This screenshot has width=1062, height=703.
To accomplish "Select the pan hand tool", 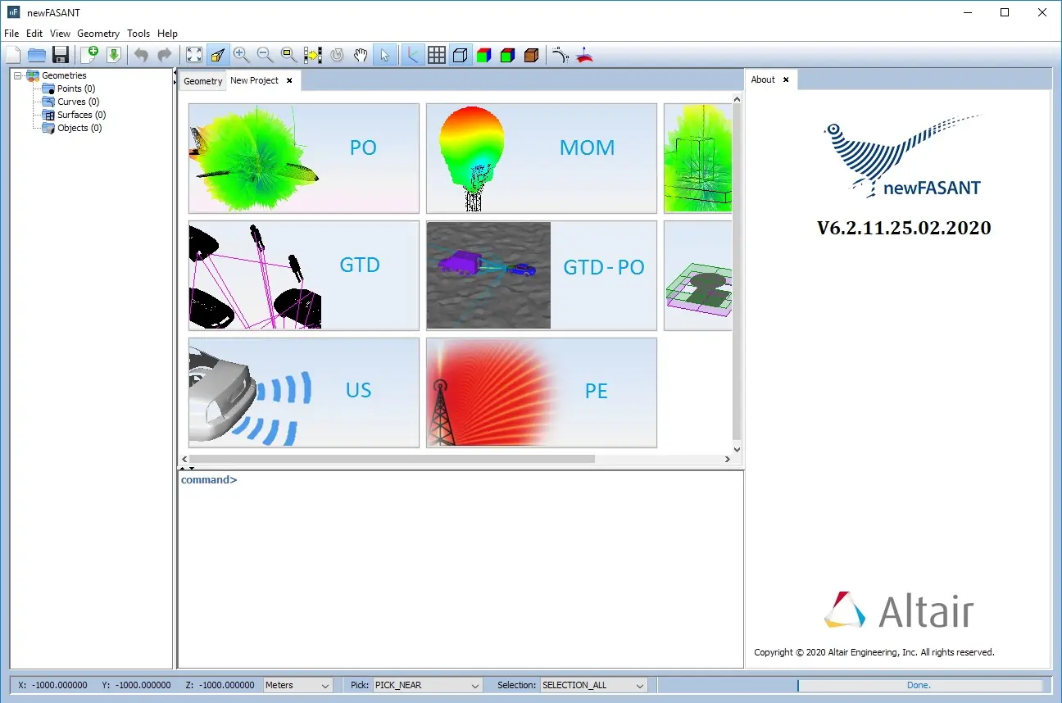I will point(361,55).
